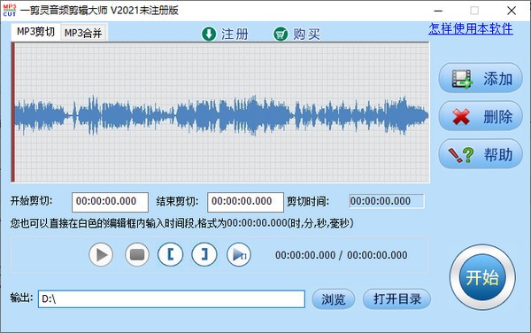Close the 一剪灵音频剪辑大师 window
The height and width of the screenshot is (333, 531).
(512, 11)
